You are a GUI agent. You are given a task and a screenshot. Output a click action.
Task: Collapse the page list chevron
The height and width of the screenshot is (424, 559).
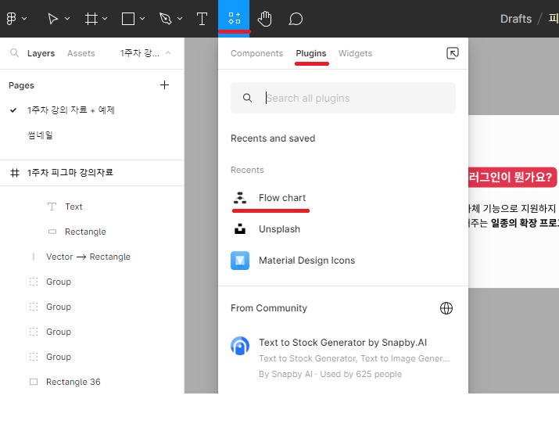pyautogui.click(x=168, y=53)
